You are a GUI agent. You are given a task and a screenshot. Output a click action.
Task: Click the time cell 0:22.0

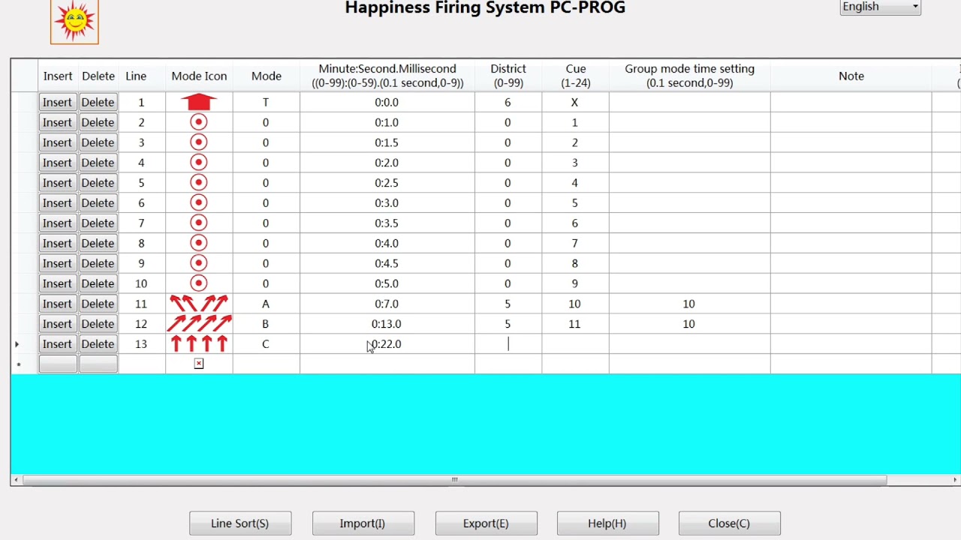[x=387, y=344]
